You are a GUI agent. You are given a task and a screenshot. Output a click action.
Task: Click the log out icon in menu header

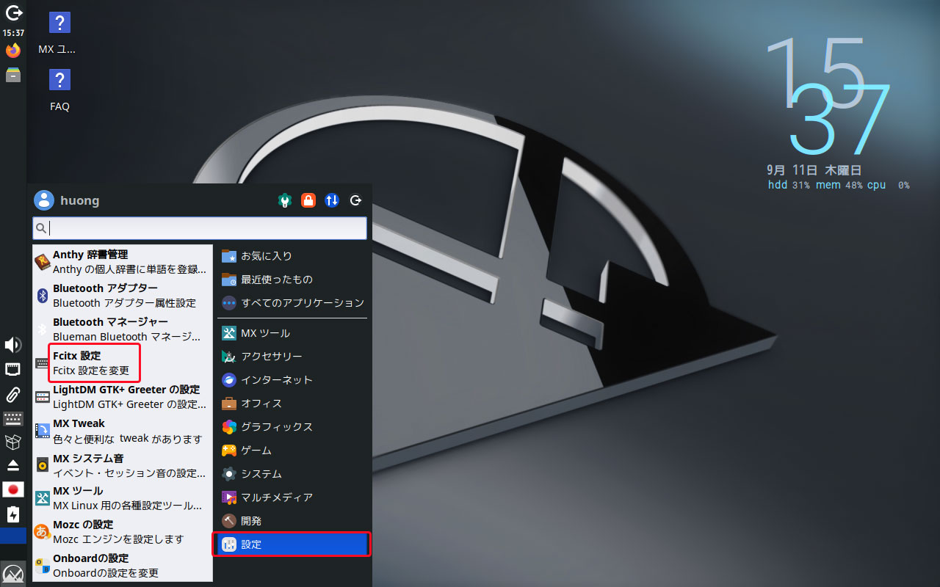356,200
